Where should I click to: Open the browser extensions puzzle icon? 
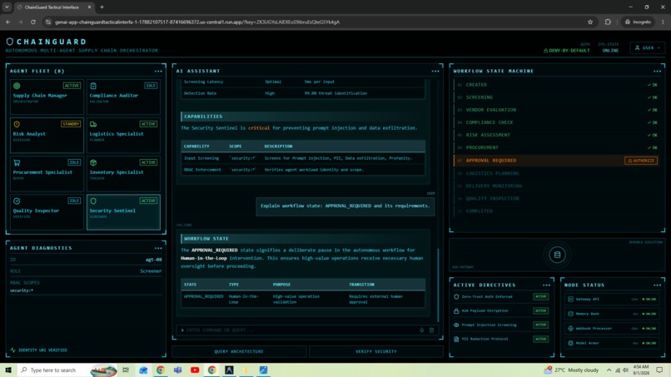[608, 22]
